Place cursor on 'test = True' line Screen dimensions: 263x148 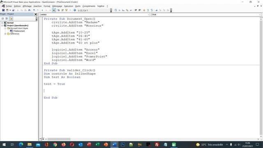pos(54,84)
